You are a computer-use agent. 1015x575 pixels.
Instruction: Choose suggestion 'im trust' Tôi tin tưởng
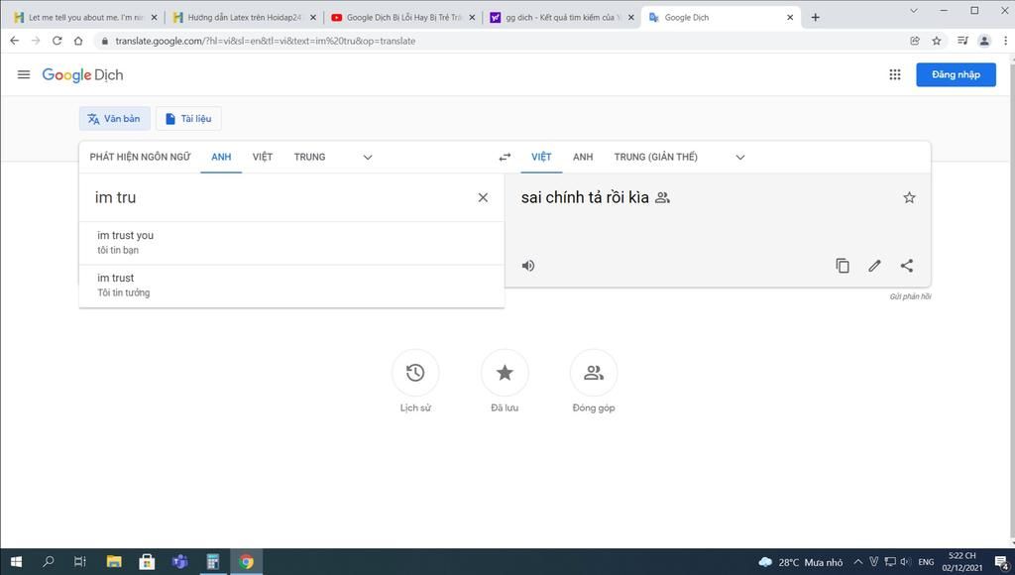(x=291, y=286)
